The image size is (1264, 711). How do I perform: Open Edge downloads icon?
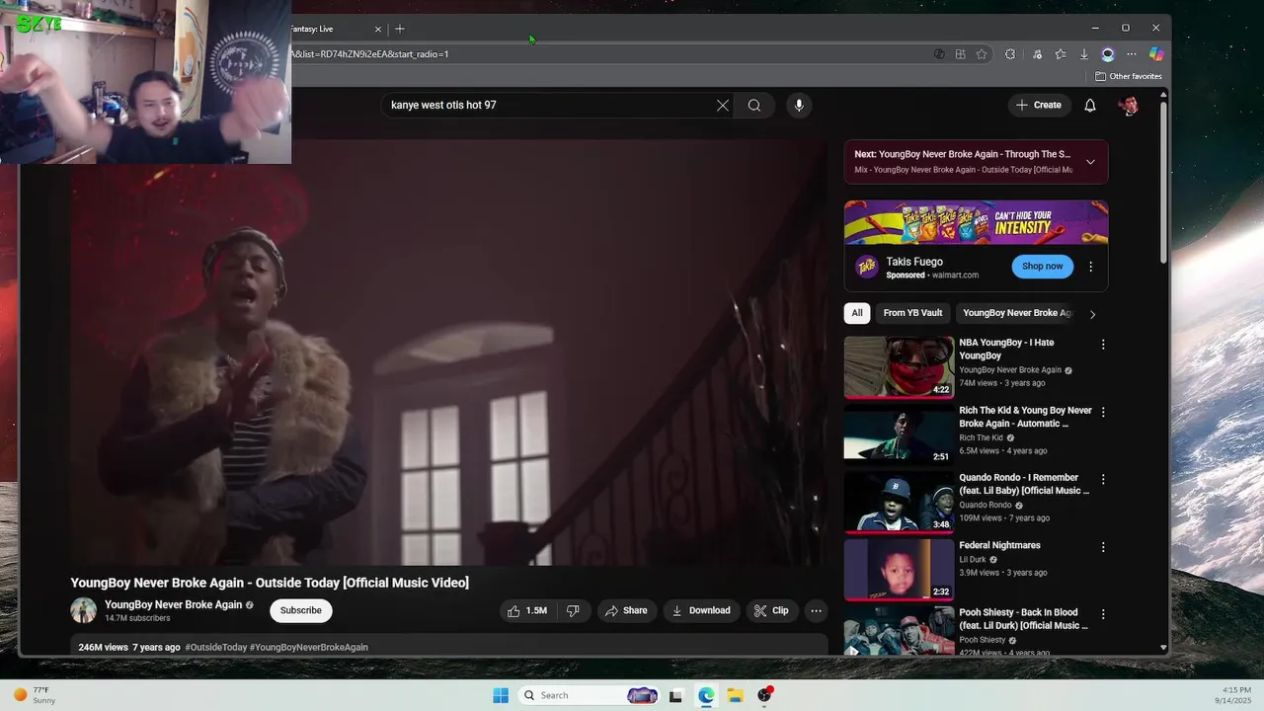click(x=1083, y=54)
